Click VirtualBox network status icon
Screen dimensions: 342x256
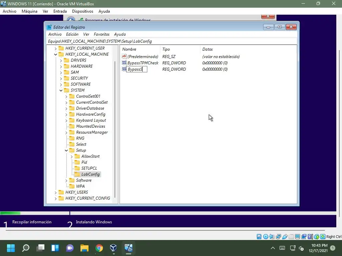[x=278, y=237]
